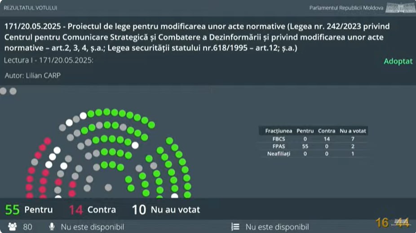Viewport: 416px width, 233px height.
Task: Click the Fracțiunea column header
Action: click(279, 131)
